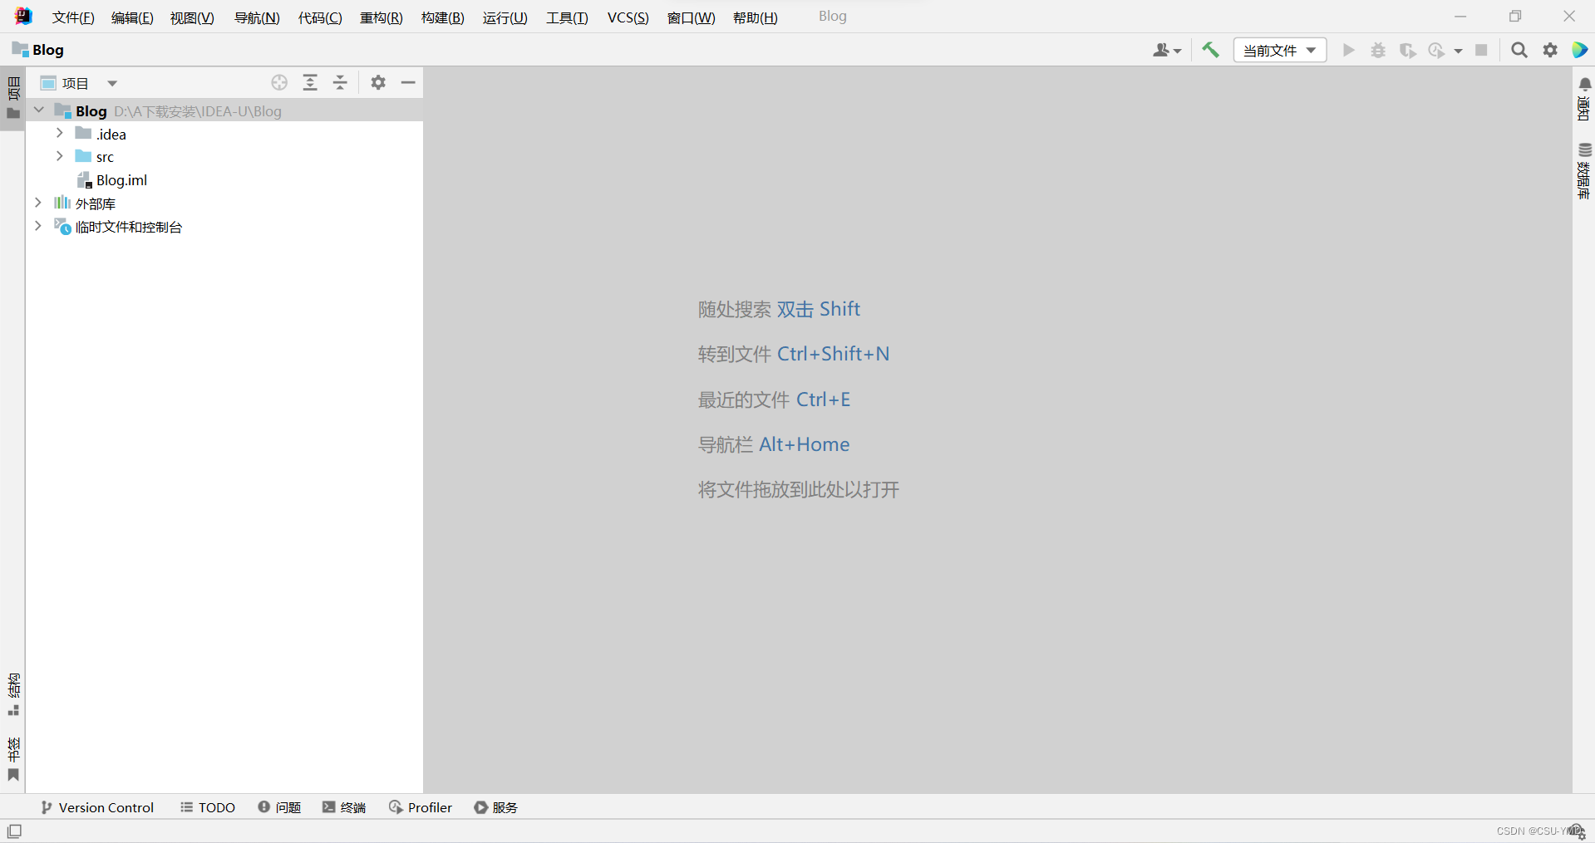Open the 文件(F) menu
Image resolution: width=1595 pixels, height=843 pixels.
coord(73,17)
